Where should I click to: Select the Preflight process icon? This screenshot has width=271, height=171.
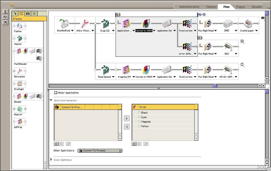[x=20, y=84]
